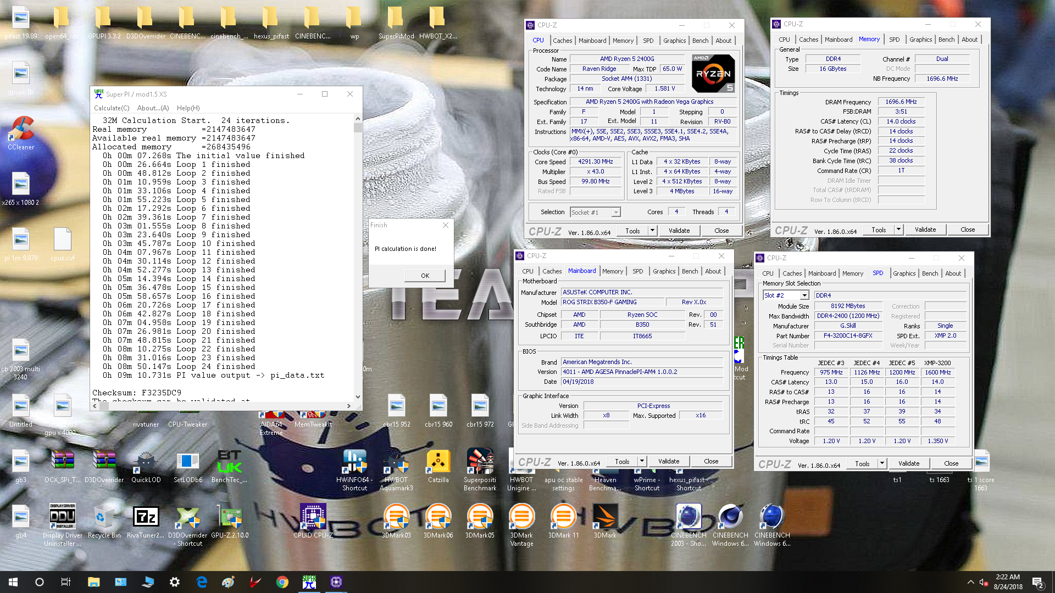Image resolution: width=1055 pixels, height=593 pixels.
Task: Click Super PI icon in taskbar
Action: (x=309, y=582)
